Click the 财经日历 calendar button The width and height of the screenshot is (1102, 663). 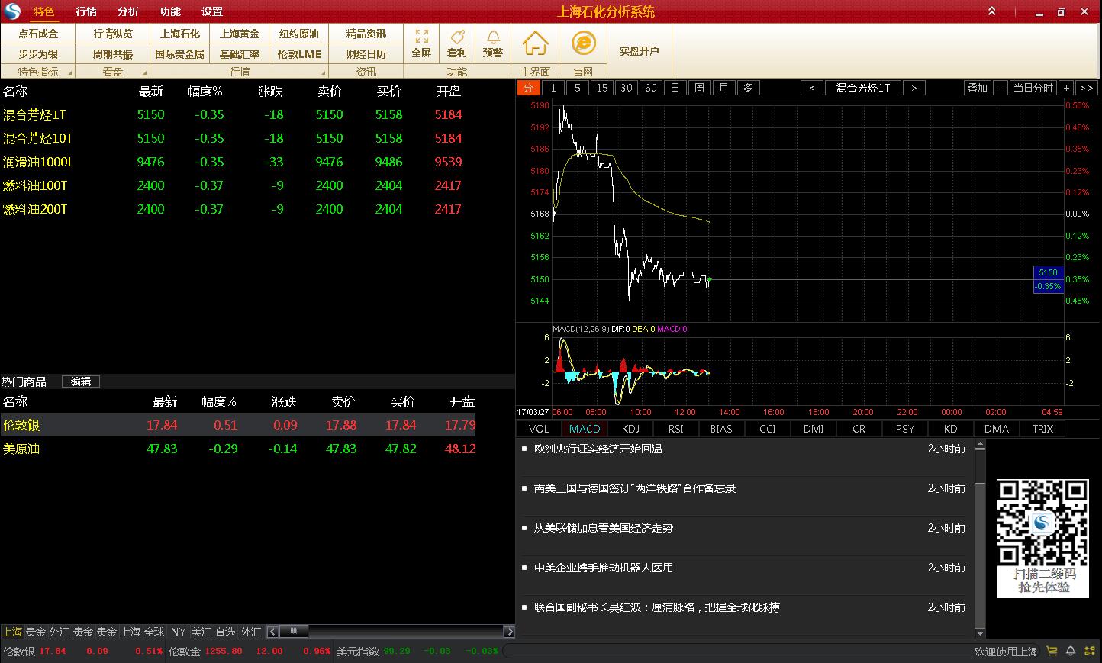366,54
